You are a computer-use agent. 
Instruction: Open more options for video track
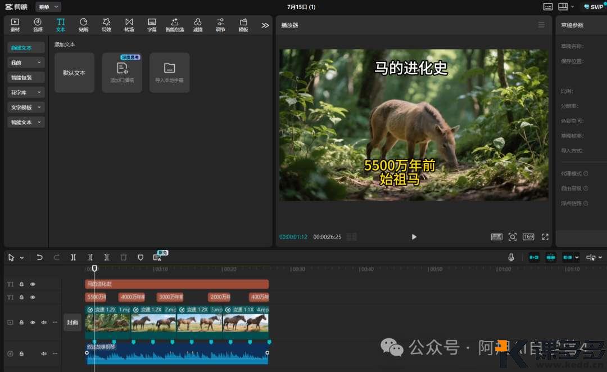(55, 322)
